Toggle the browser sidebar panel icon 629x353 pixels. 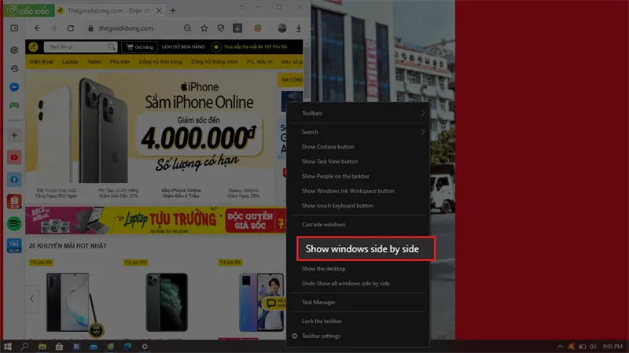(14, 28)
